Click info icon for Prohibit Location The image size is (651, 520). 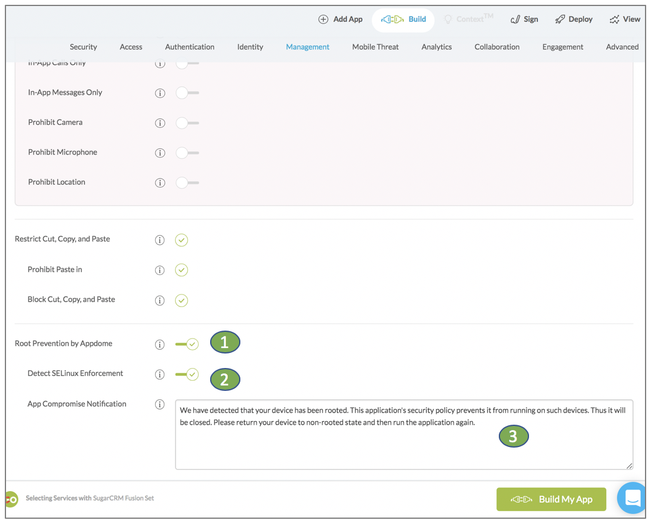(x=160, y=183)
